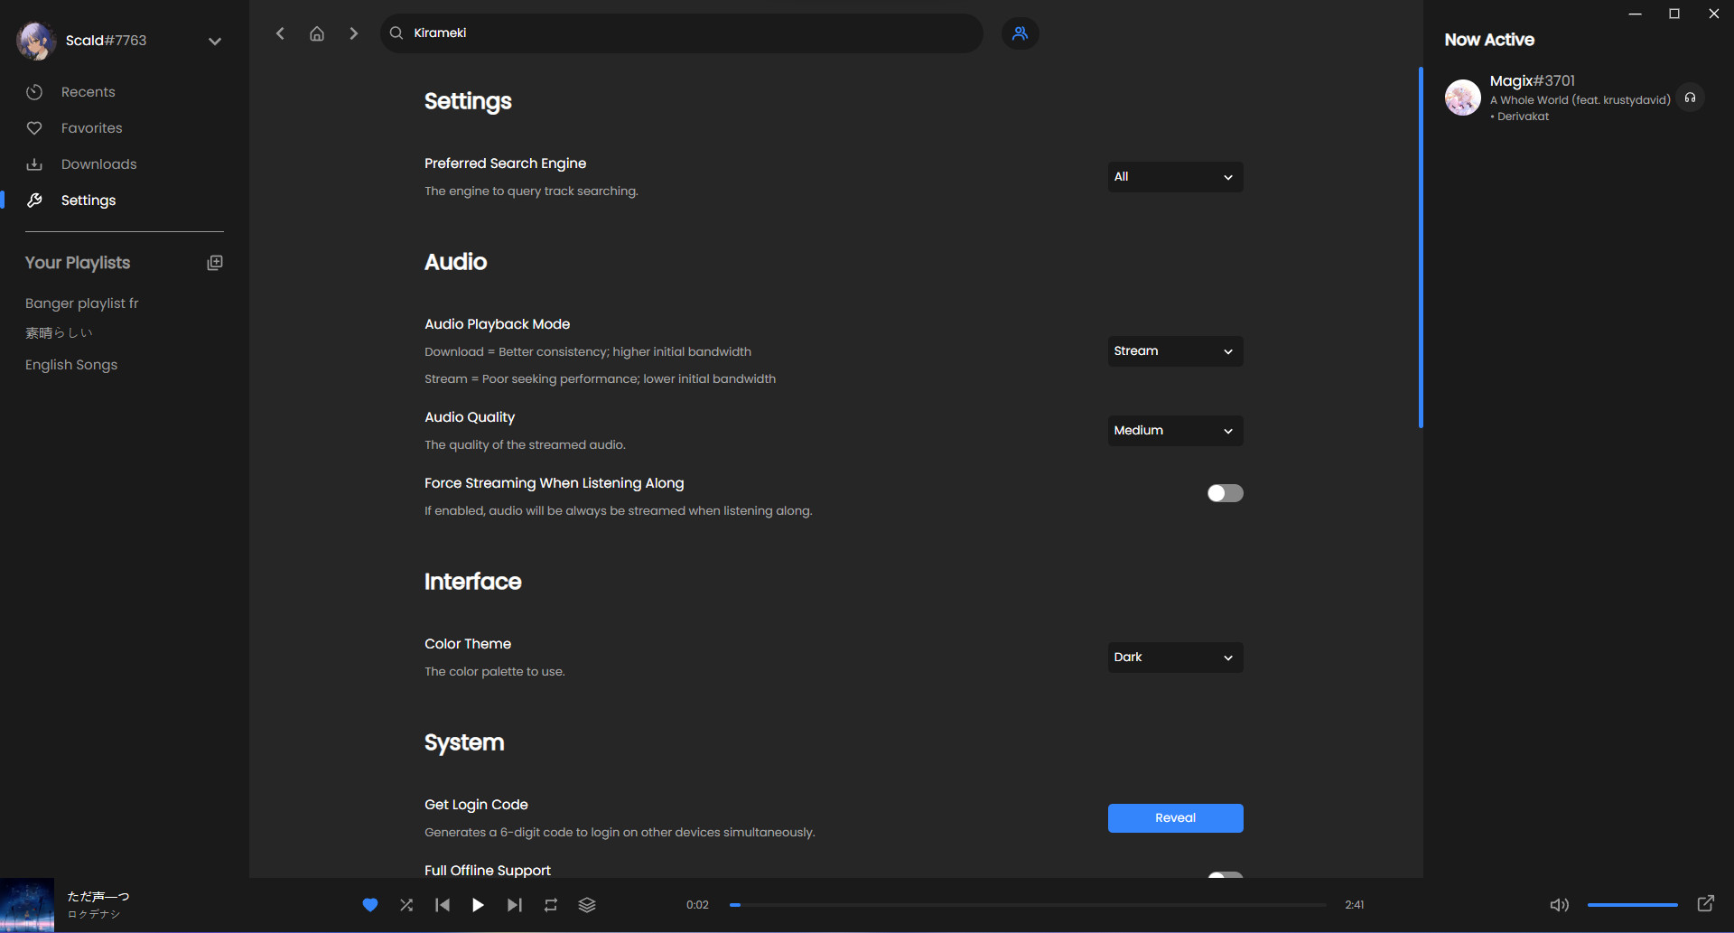The image size is (1734, 933).
Task: Click the Favorites heart icon in sidebar
Action: [34, 128]
